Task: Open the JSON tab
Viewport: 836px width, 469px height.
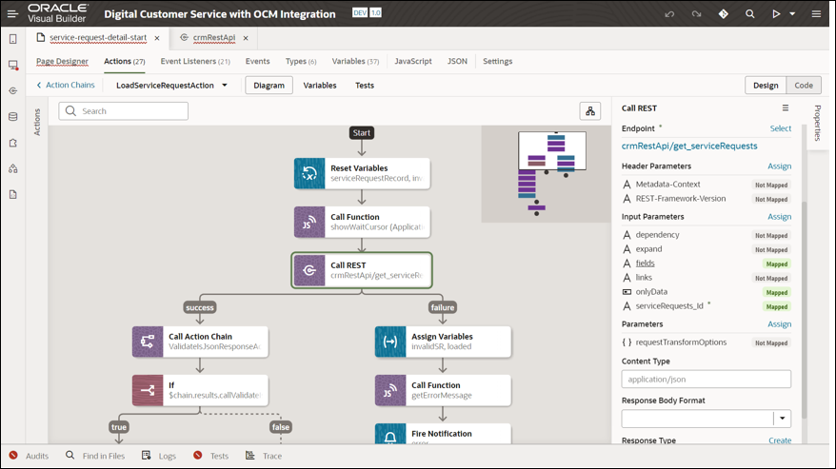Action: 457,61
